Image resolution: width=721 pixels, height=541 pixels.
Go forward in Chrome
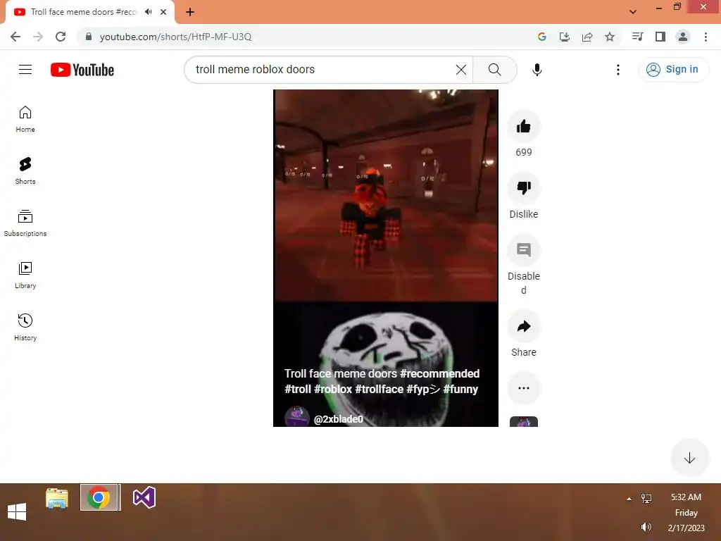[38, 37]
